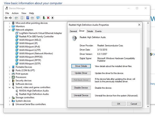Collapse Sound, video and game controllers
Viewport: 155px width, 117px height.
(x=10, y=88)
